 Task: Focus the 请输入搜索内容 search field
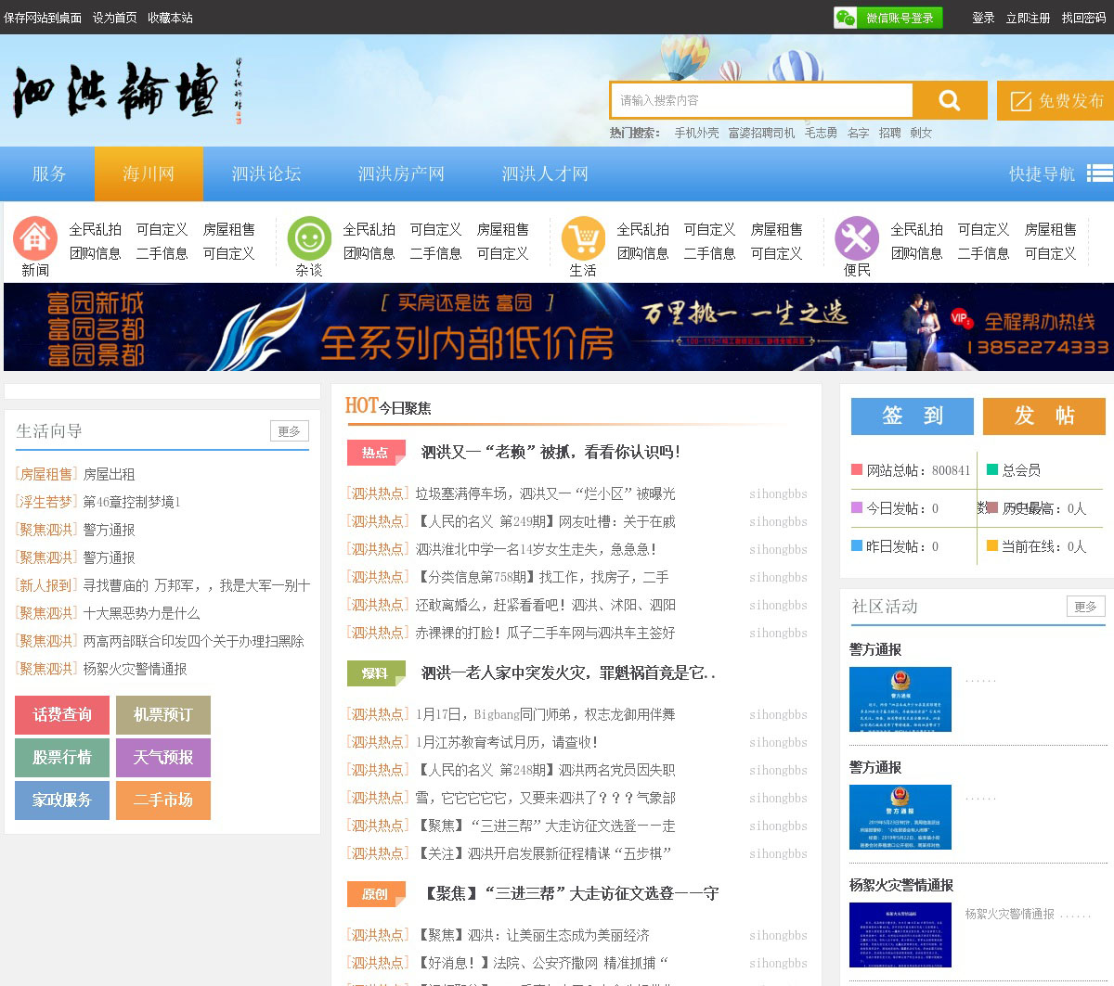761,100
